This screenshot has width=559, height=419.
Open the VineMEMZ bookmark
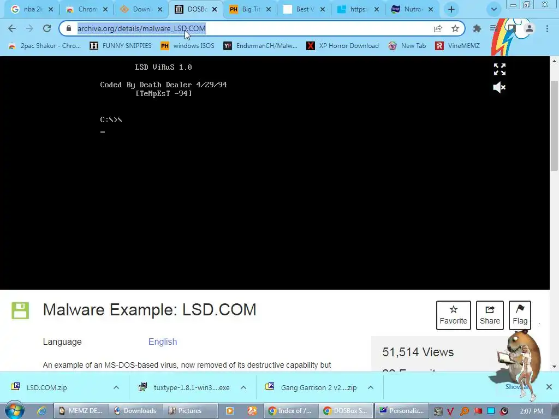coord(457,46)
